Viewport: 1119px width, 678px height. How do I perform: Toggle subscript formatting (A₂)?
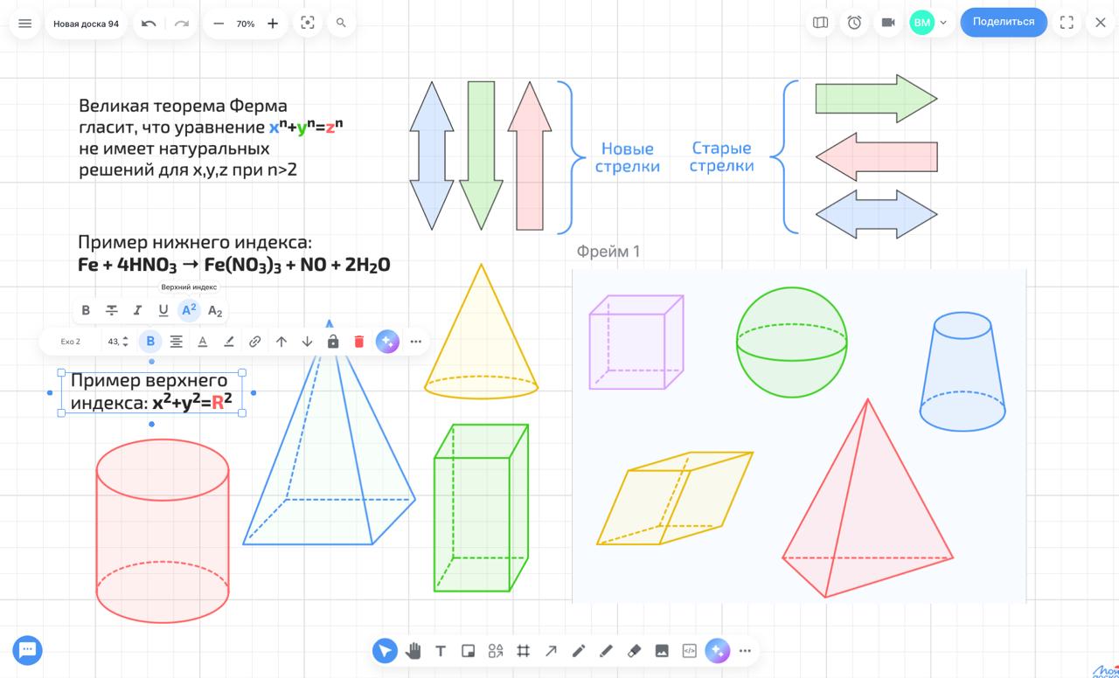pos(215,310)
